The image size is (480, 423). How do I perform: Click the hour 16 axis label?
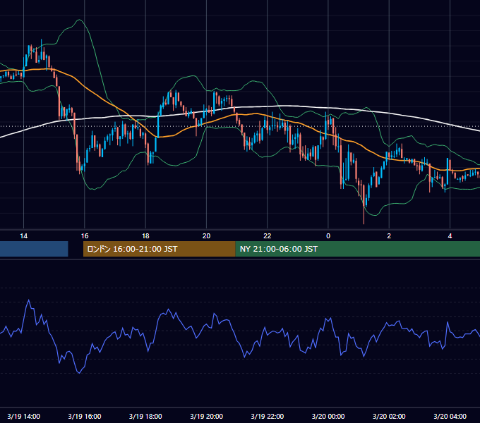85,236
